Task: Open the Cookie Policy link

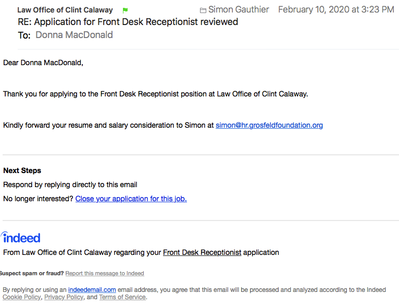Action: 22,297
